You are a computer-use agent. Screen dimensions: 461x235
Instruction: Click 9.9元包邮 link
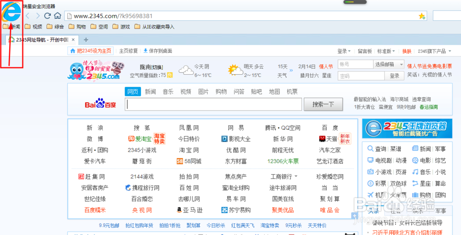(109, 226)
